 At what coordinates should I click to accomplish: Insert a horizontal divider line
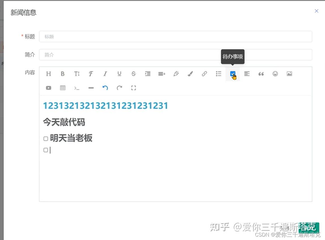click(x=91, y=88)
